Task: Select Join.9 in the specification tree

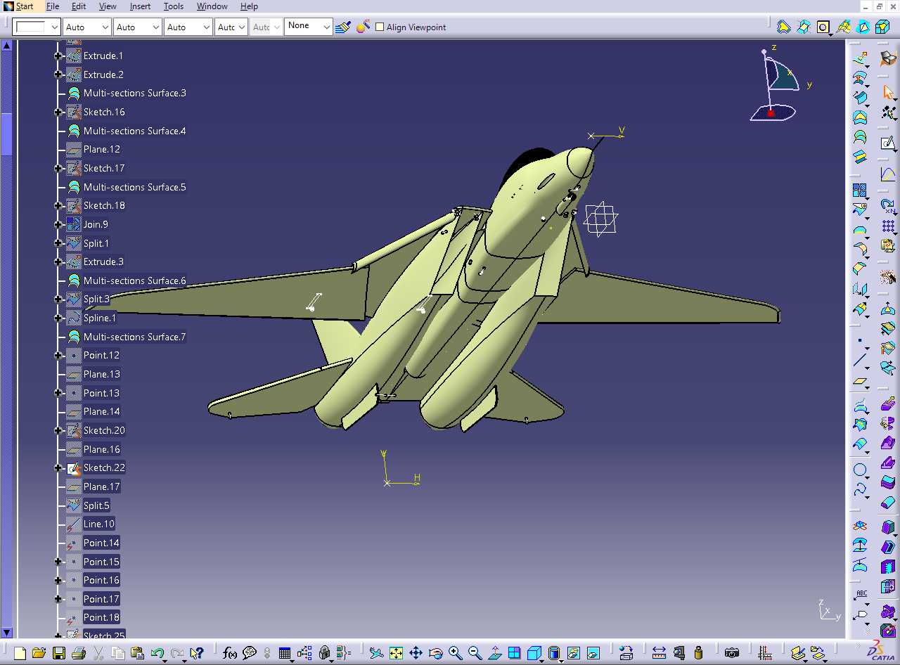Action: point(96,224)
